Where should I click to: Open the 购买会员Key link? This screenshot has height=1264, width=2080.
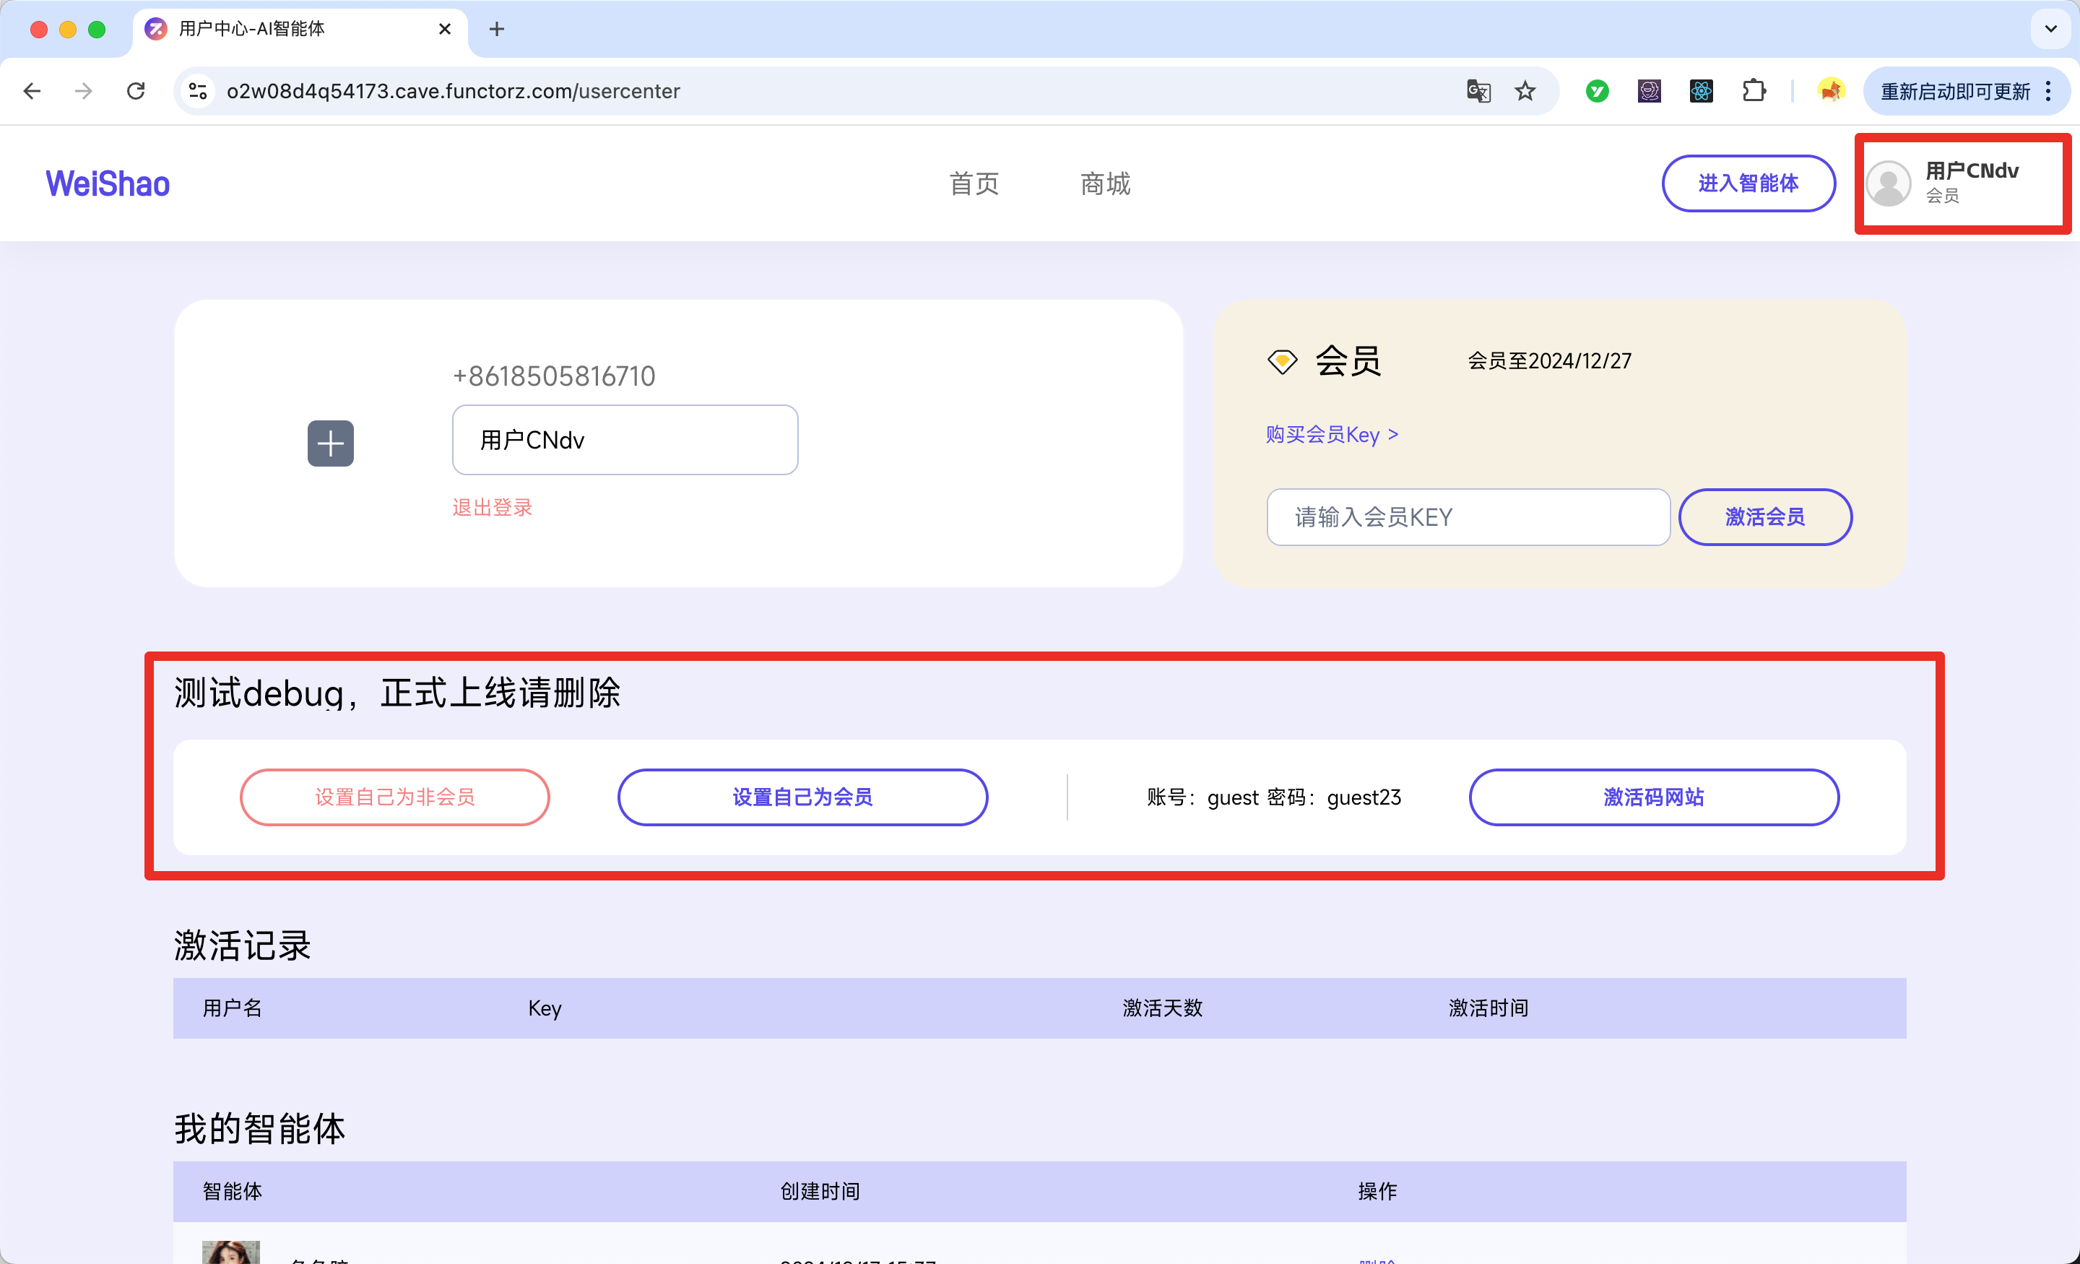[x=1331, y=434]
